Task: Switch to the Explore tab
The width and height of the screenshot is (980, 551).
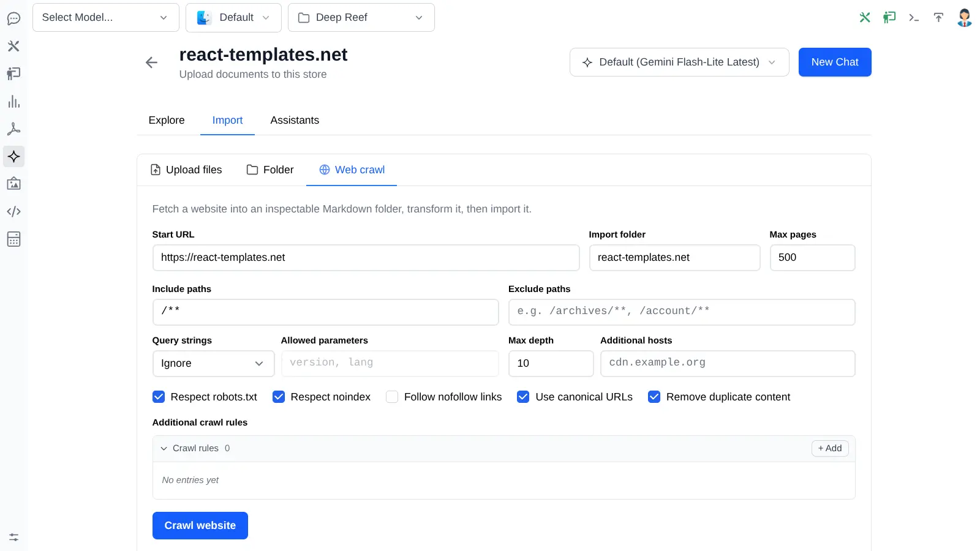Action: click(x=167, y=120)
